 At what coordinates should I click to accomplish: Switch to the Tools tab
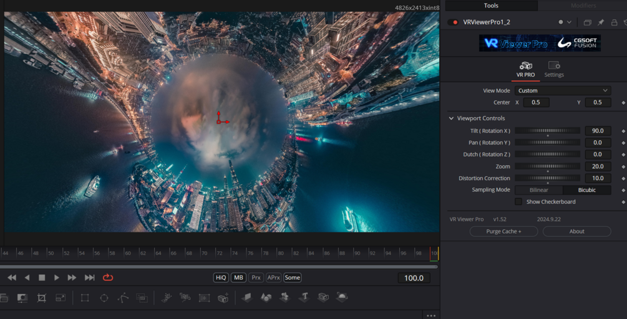coord(491,6)
